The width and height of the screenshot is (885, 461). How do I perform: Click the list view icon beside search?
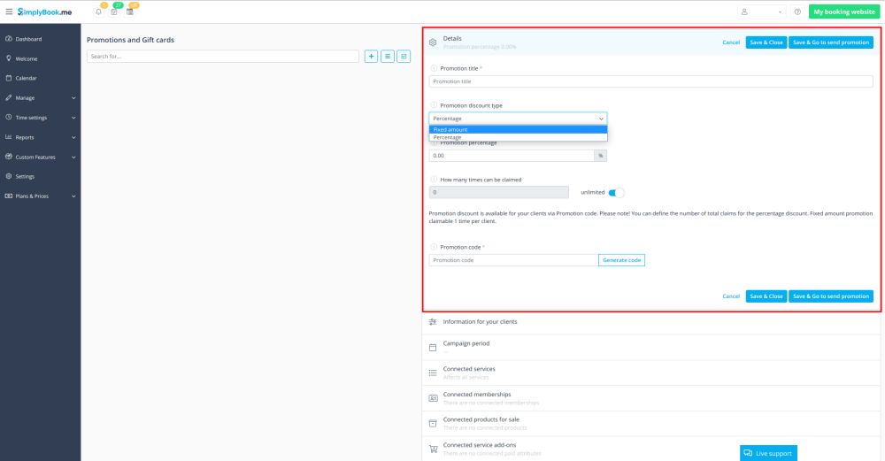pos(388,56)
